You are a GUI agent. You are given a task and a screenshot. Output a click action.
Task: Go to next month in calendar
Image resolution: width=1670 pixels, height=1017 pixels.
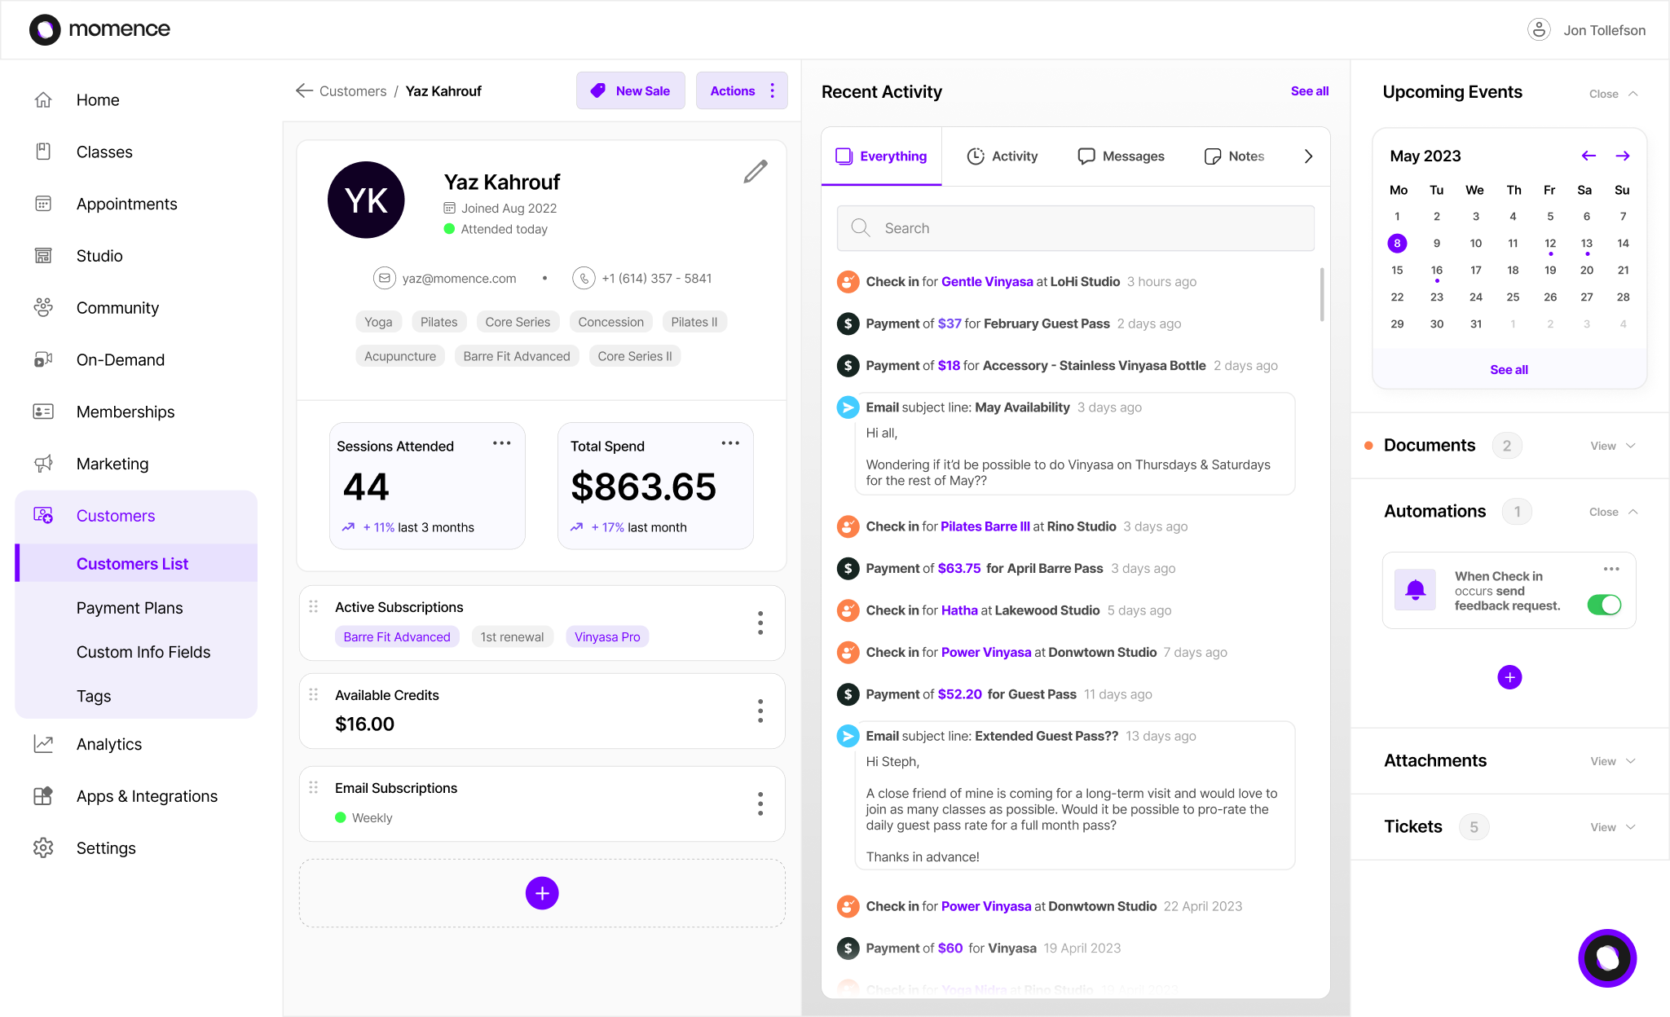[1623, 156]
